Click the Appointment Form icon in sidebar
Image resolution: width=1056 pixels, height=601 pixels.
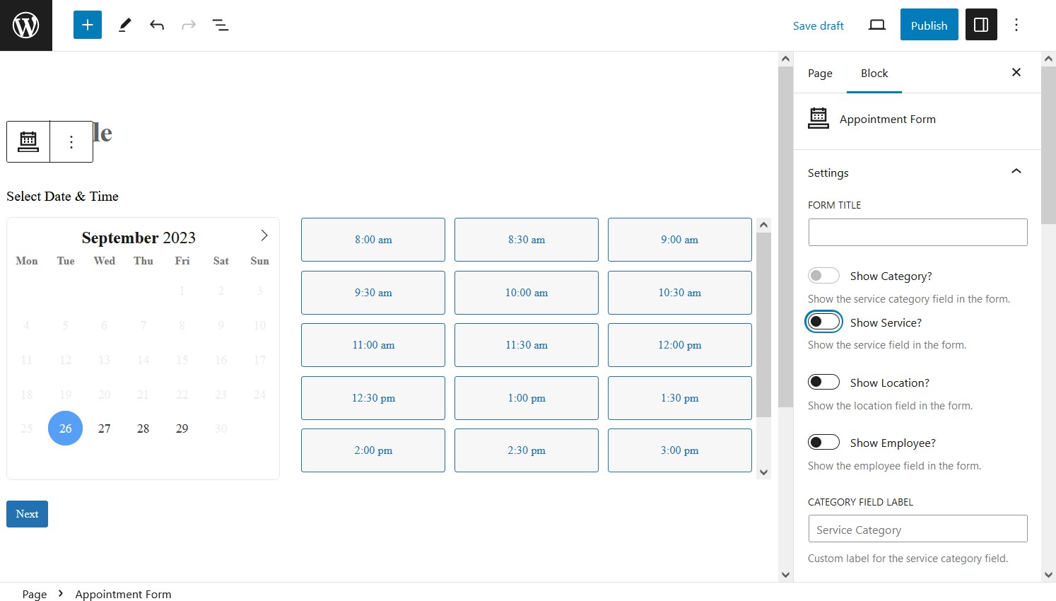[819, 118]
